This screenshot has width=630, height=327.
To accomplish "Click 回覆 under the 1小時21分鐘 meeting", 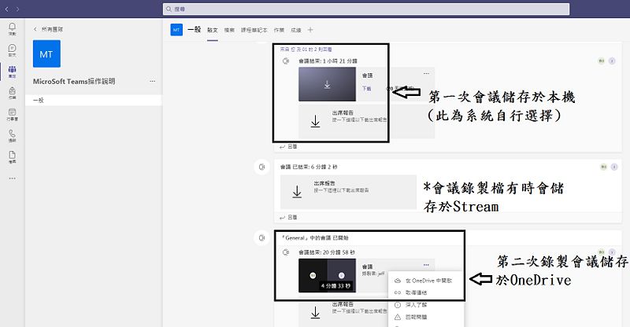I will [x=288, y=146].
